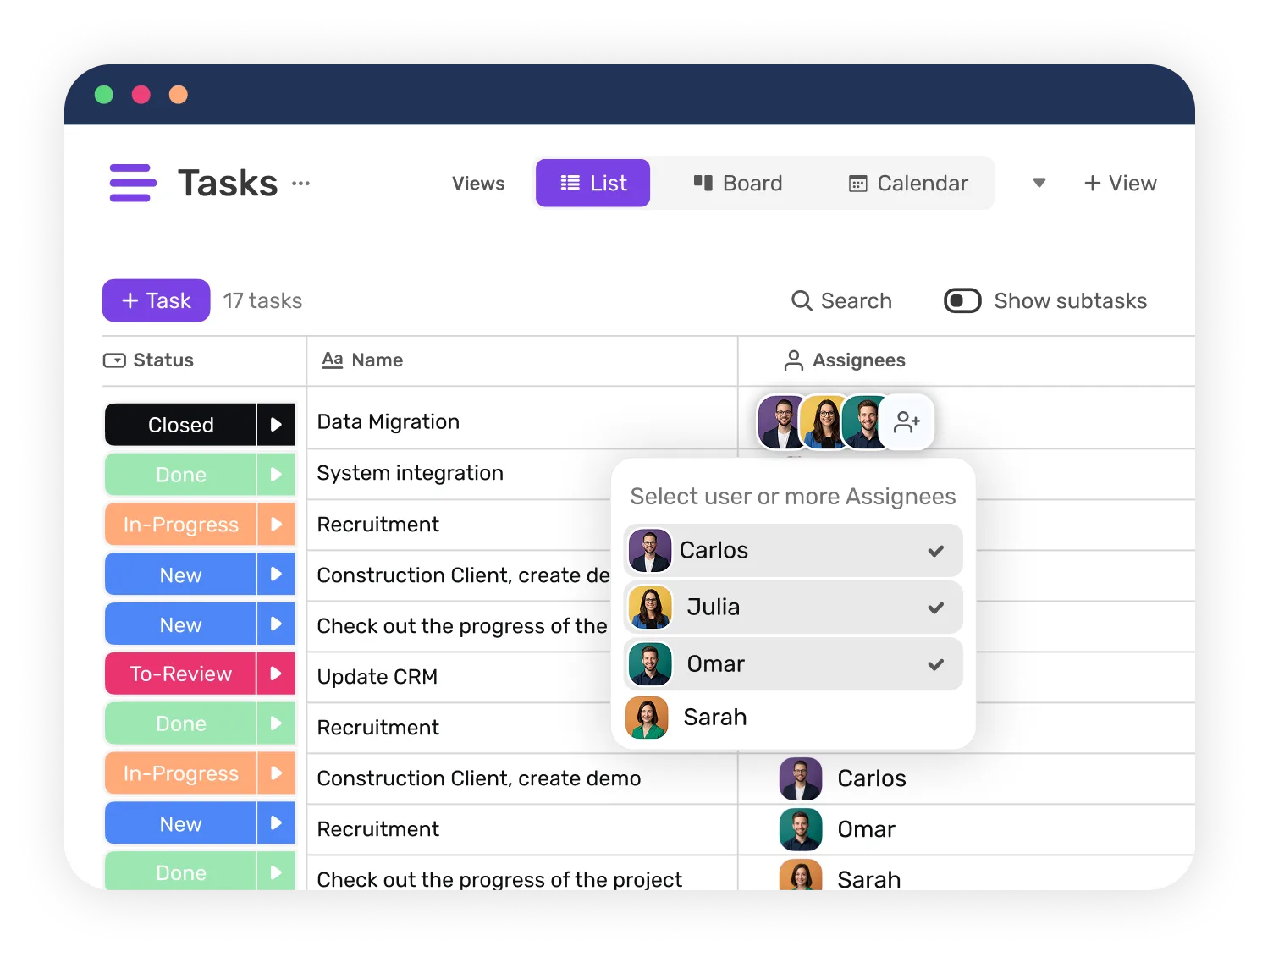Click the Closed status label

tap(180, 425)
